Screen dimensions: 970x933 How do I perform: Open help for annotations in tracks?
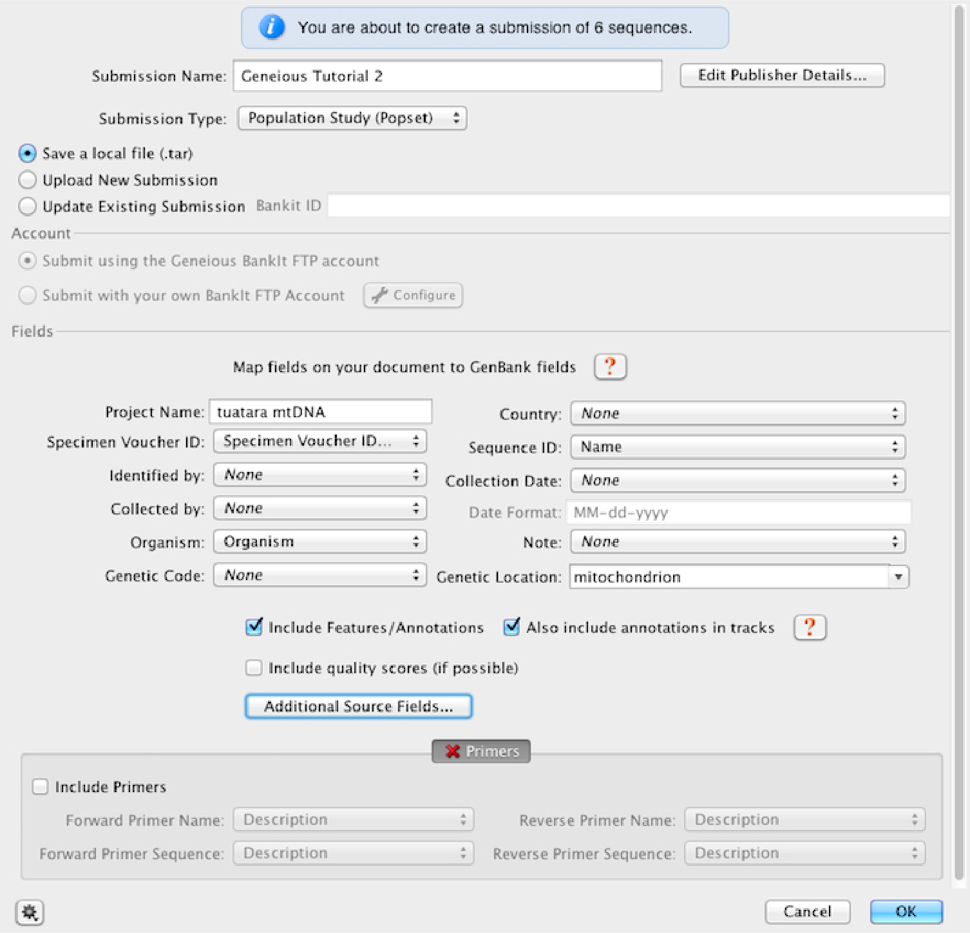[810, 627]
